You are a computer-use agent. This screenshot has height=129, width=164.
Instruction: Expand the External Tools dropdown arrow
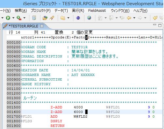[x=24, y=18]
